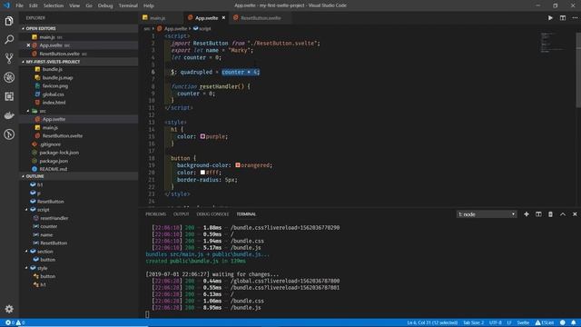Open global.css in the explorer

click(53, 94)
